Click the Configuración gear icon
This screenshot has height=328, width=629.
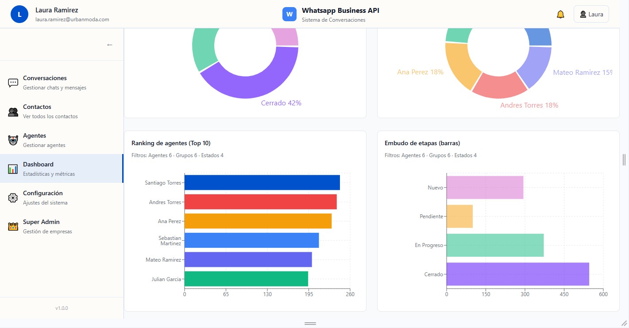click(x=13, y=198)
